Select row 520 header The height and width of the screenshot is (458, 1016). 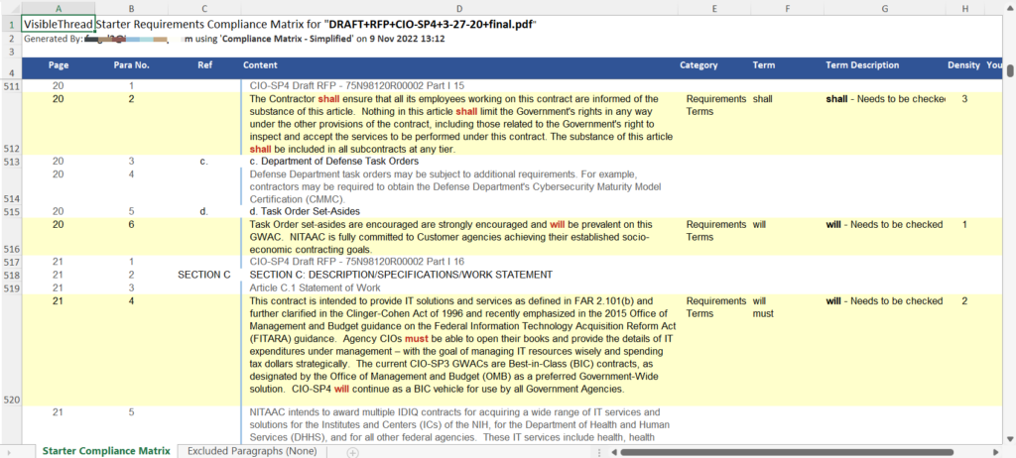point(10,350)
